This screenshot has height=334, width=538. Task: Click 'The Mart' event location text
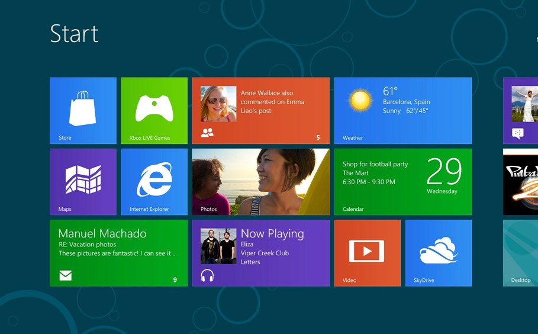coord(356,173)
